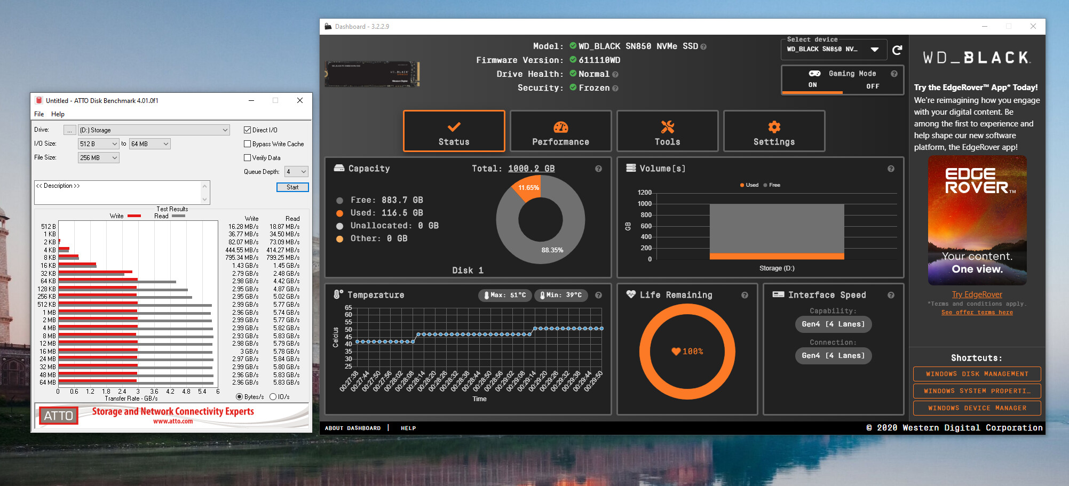Open the Performance tab

pyautogui.click(x=561, y=131)
